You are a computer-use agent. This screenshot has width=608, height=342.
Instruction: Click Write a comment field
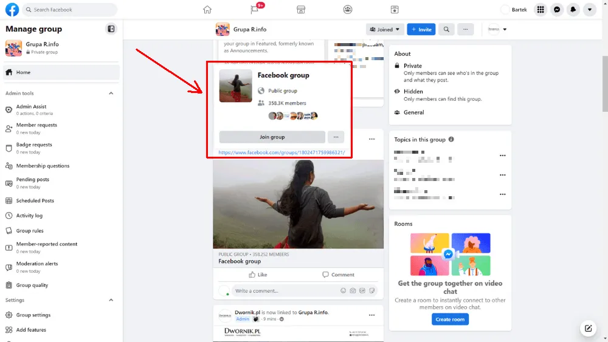tap(285, 291)
